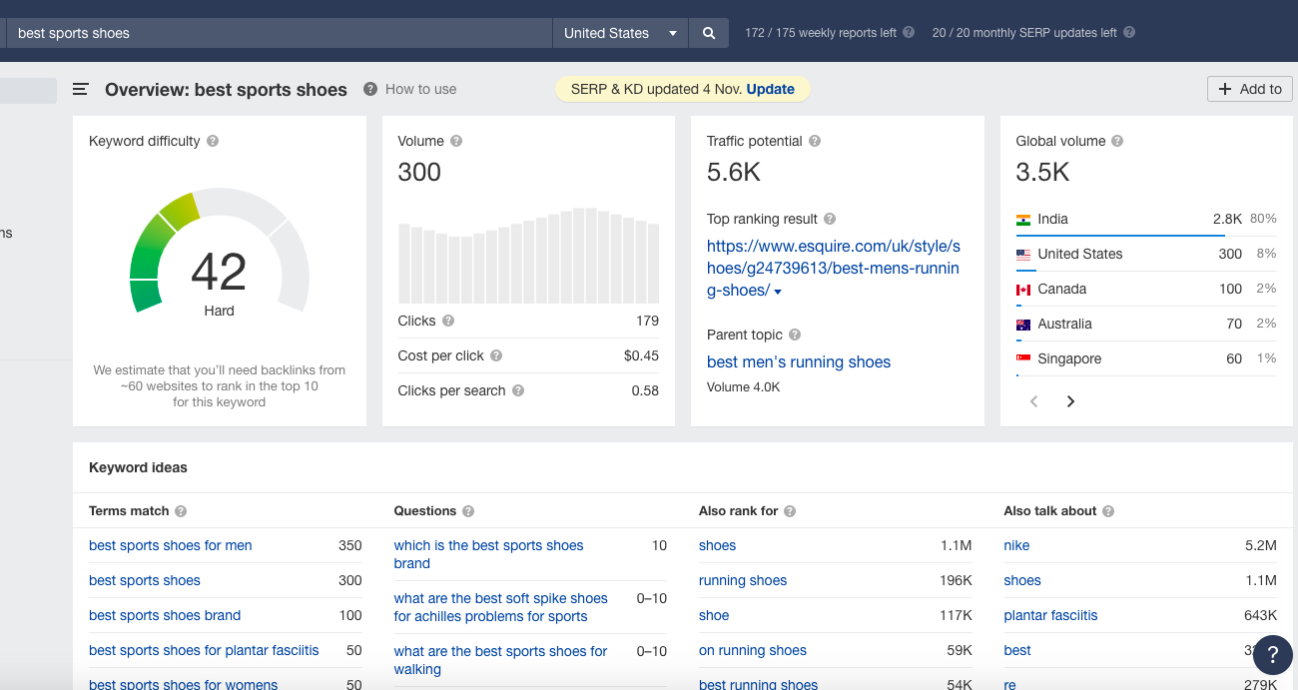Click the help icon beside Traffic potential
This screenshot has width=1298, height=690.
(x=815, y=142)
